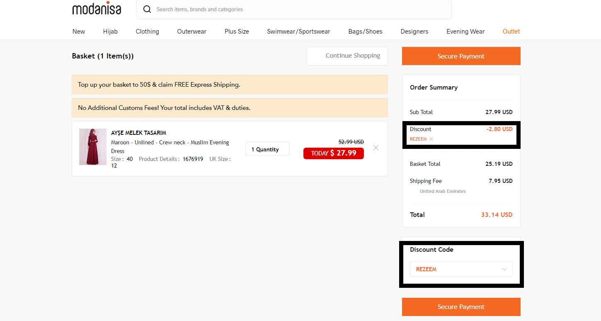
Task: Select the Swimwear/Sportswear category
Action: pos(298,31)
